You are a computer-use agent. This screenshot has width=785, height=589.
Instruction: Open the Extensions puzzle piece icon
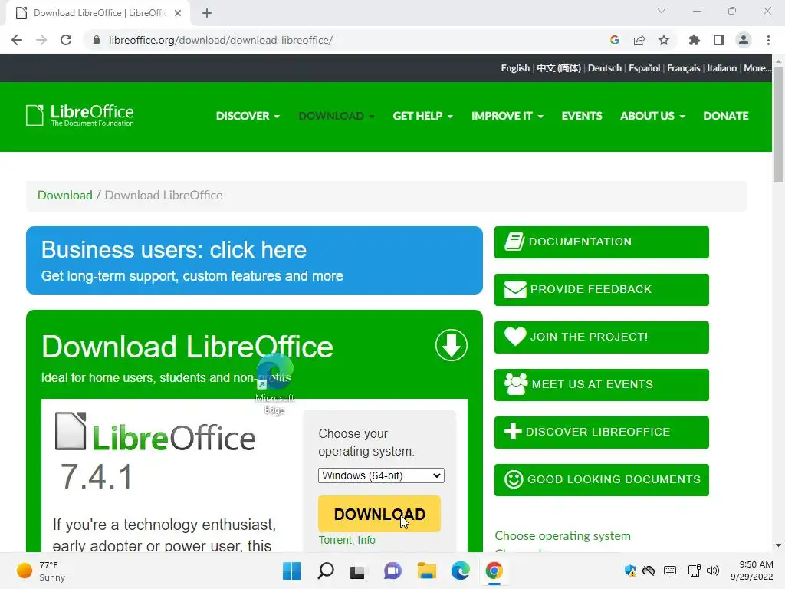(695, 40)
